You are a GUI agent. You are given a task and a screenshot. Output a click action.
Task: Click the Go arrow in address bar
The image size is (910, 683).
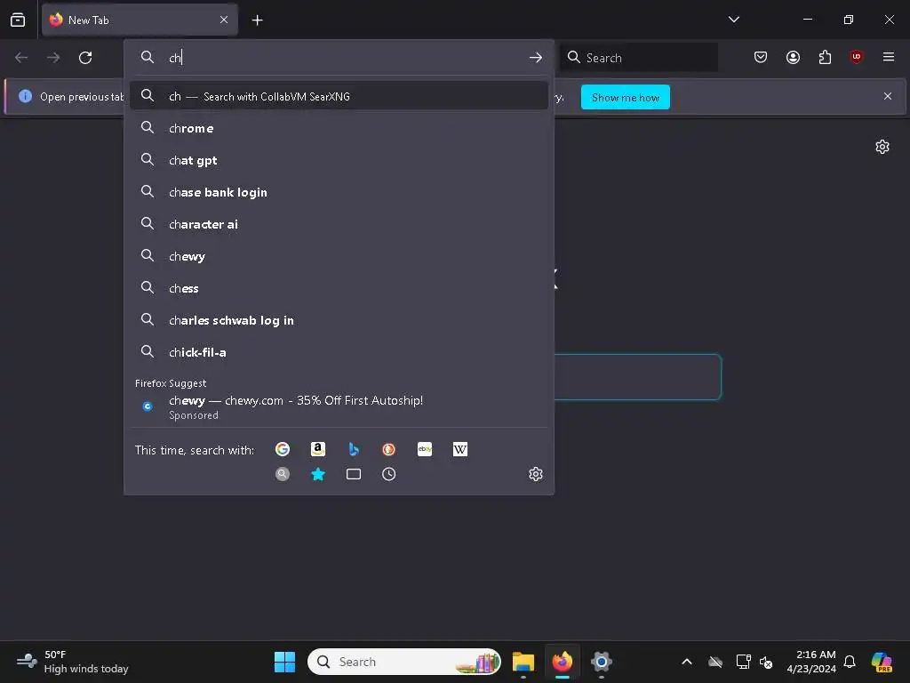(x=536, y=58)
